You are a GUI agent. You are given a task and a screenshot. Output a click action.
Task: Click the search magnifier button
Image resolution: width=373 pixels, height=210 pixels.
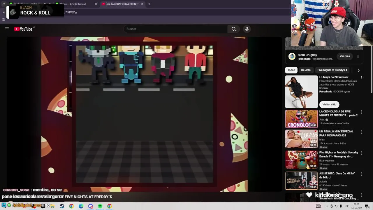[x=233, y=29]
